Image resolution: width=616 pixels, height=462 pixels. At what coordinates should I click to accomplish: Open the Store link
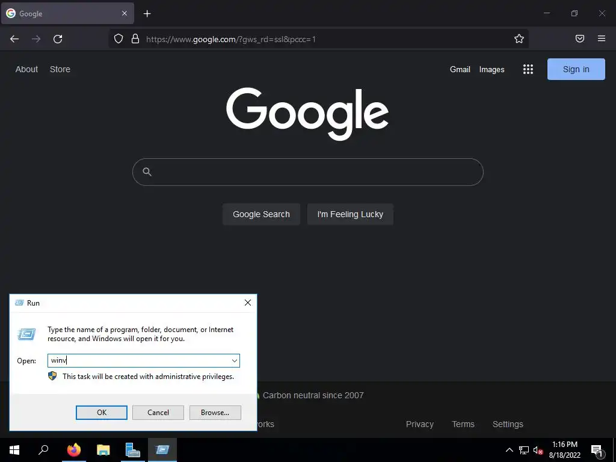[x=60, y=69]
